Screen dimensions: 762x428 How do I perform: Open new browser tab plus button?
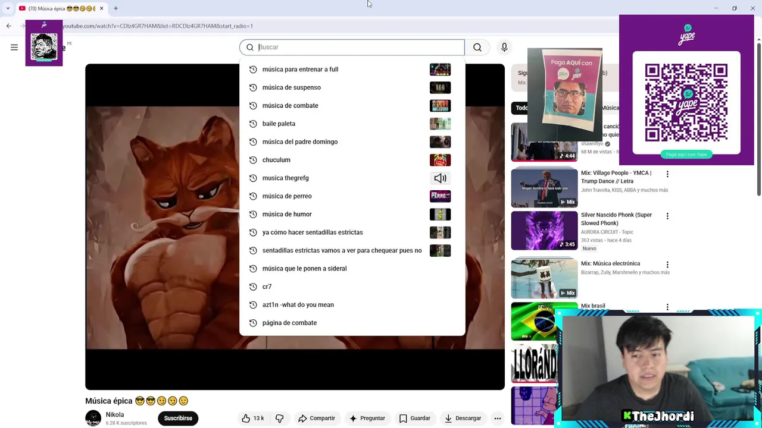(115, 8)
